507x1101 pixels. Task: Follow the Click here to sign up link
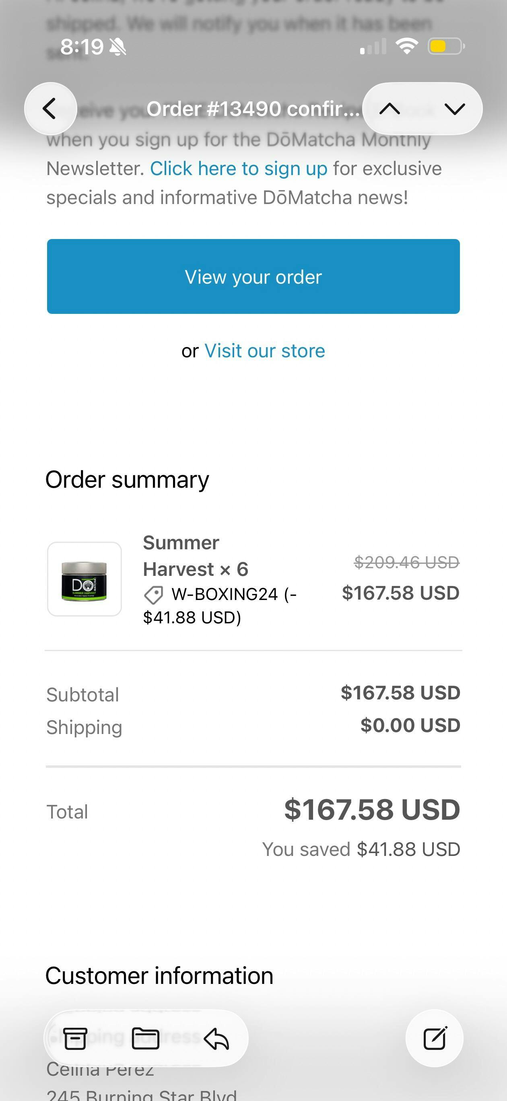(x=239, y=169)
